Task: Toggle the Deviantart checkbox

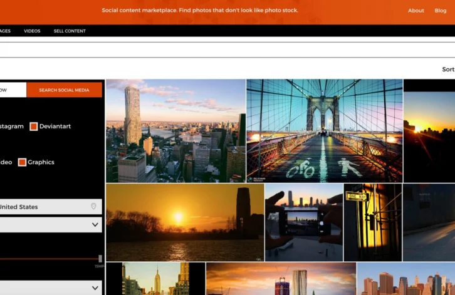Action: pyautogui.click(x=34, y=127)
